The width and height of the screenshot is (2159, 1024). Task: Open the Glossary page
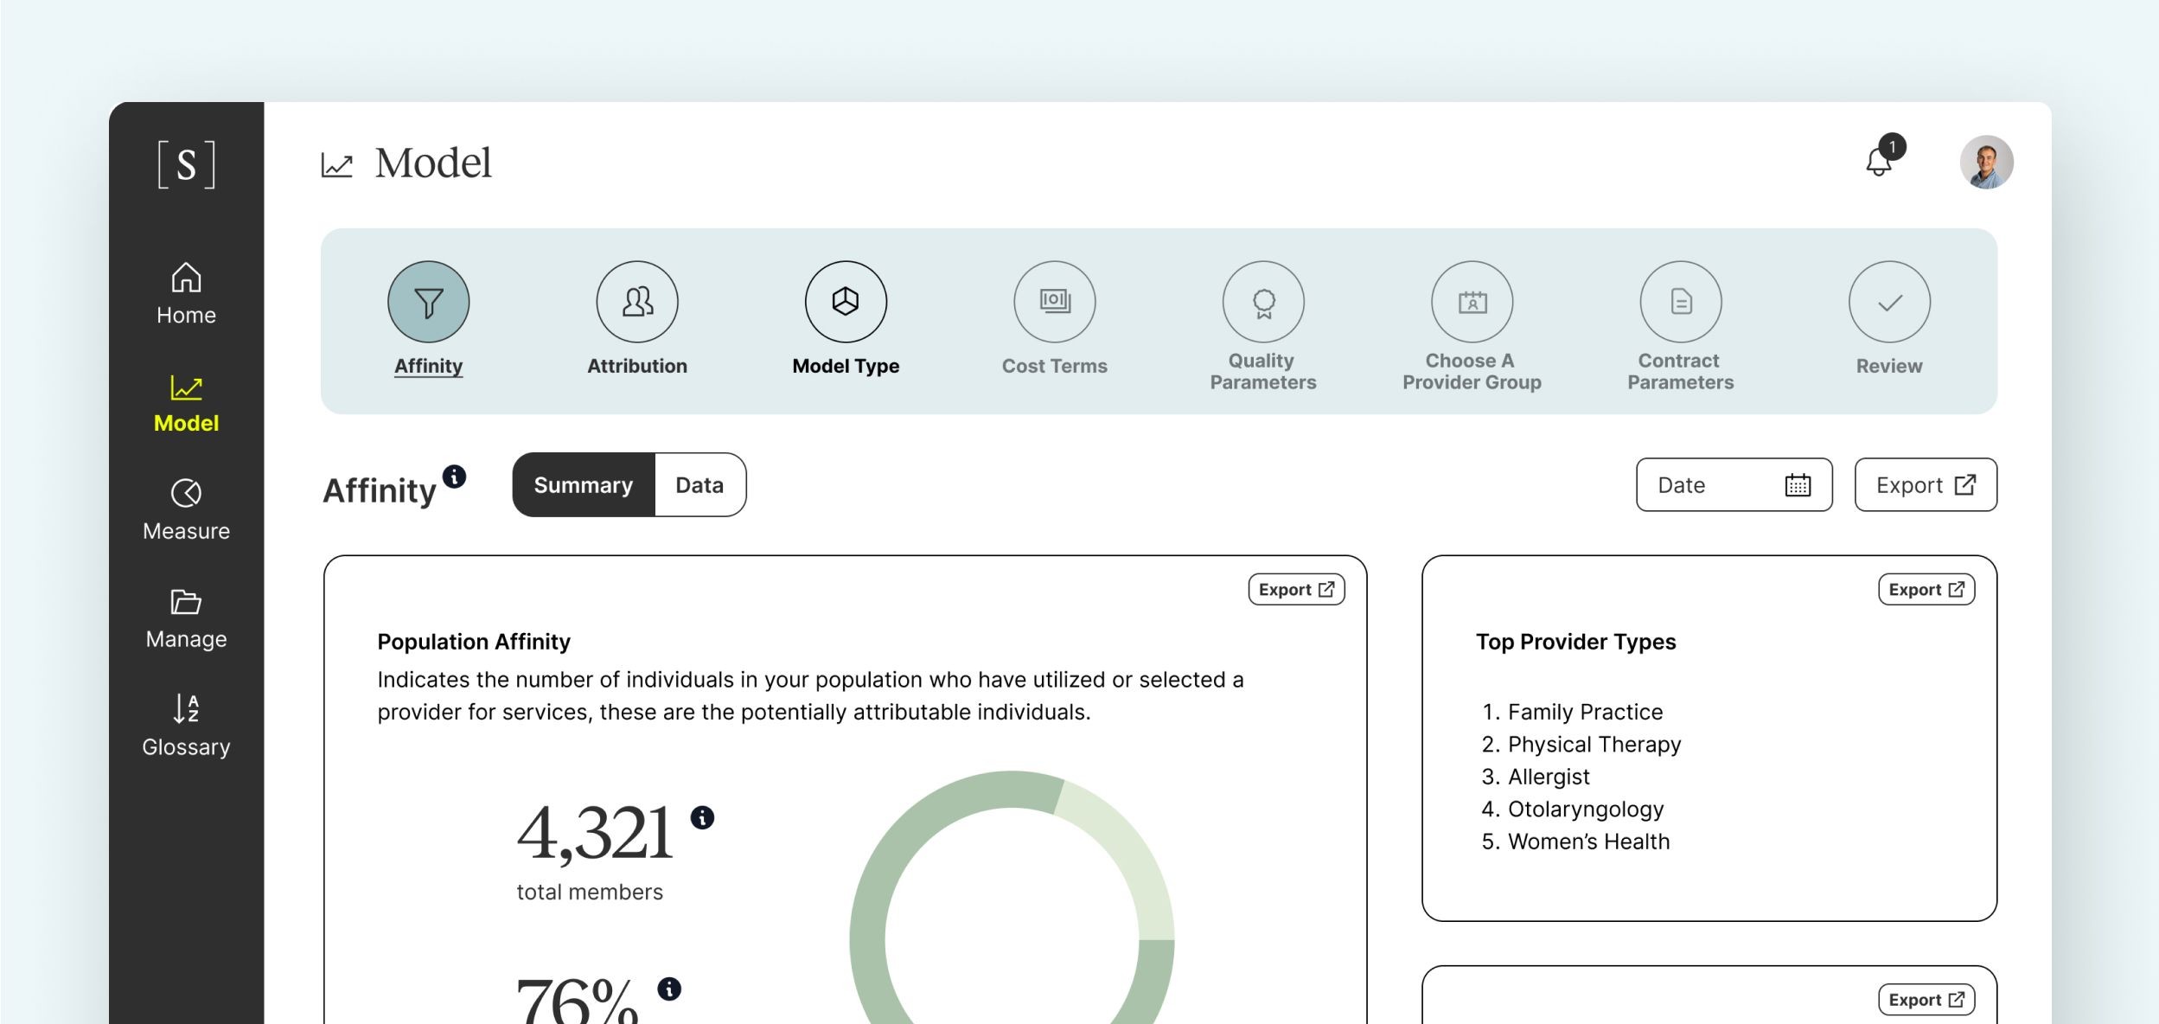pos(186,726)
